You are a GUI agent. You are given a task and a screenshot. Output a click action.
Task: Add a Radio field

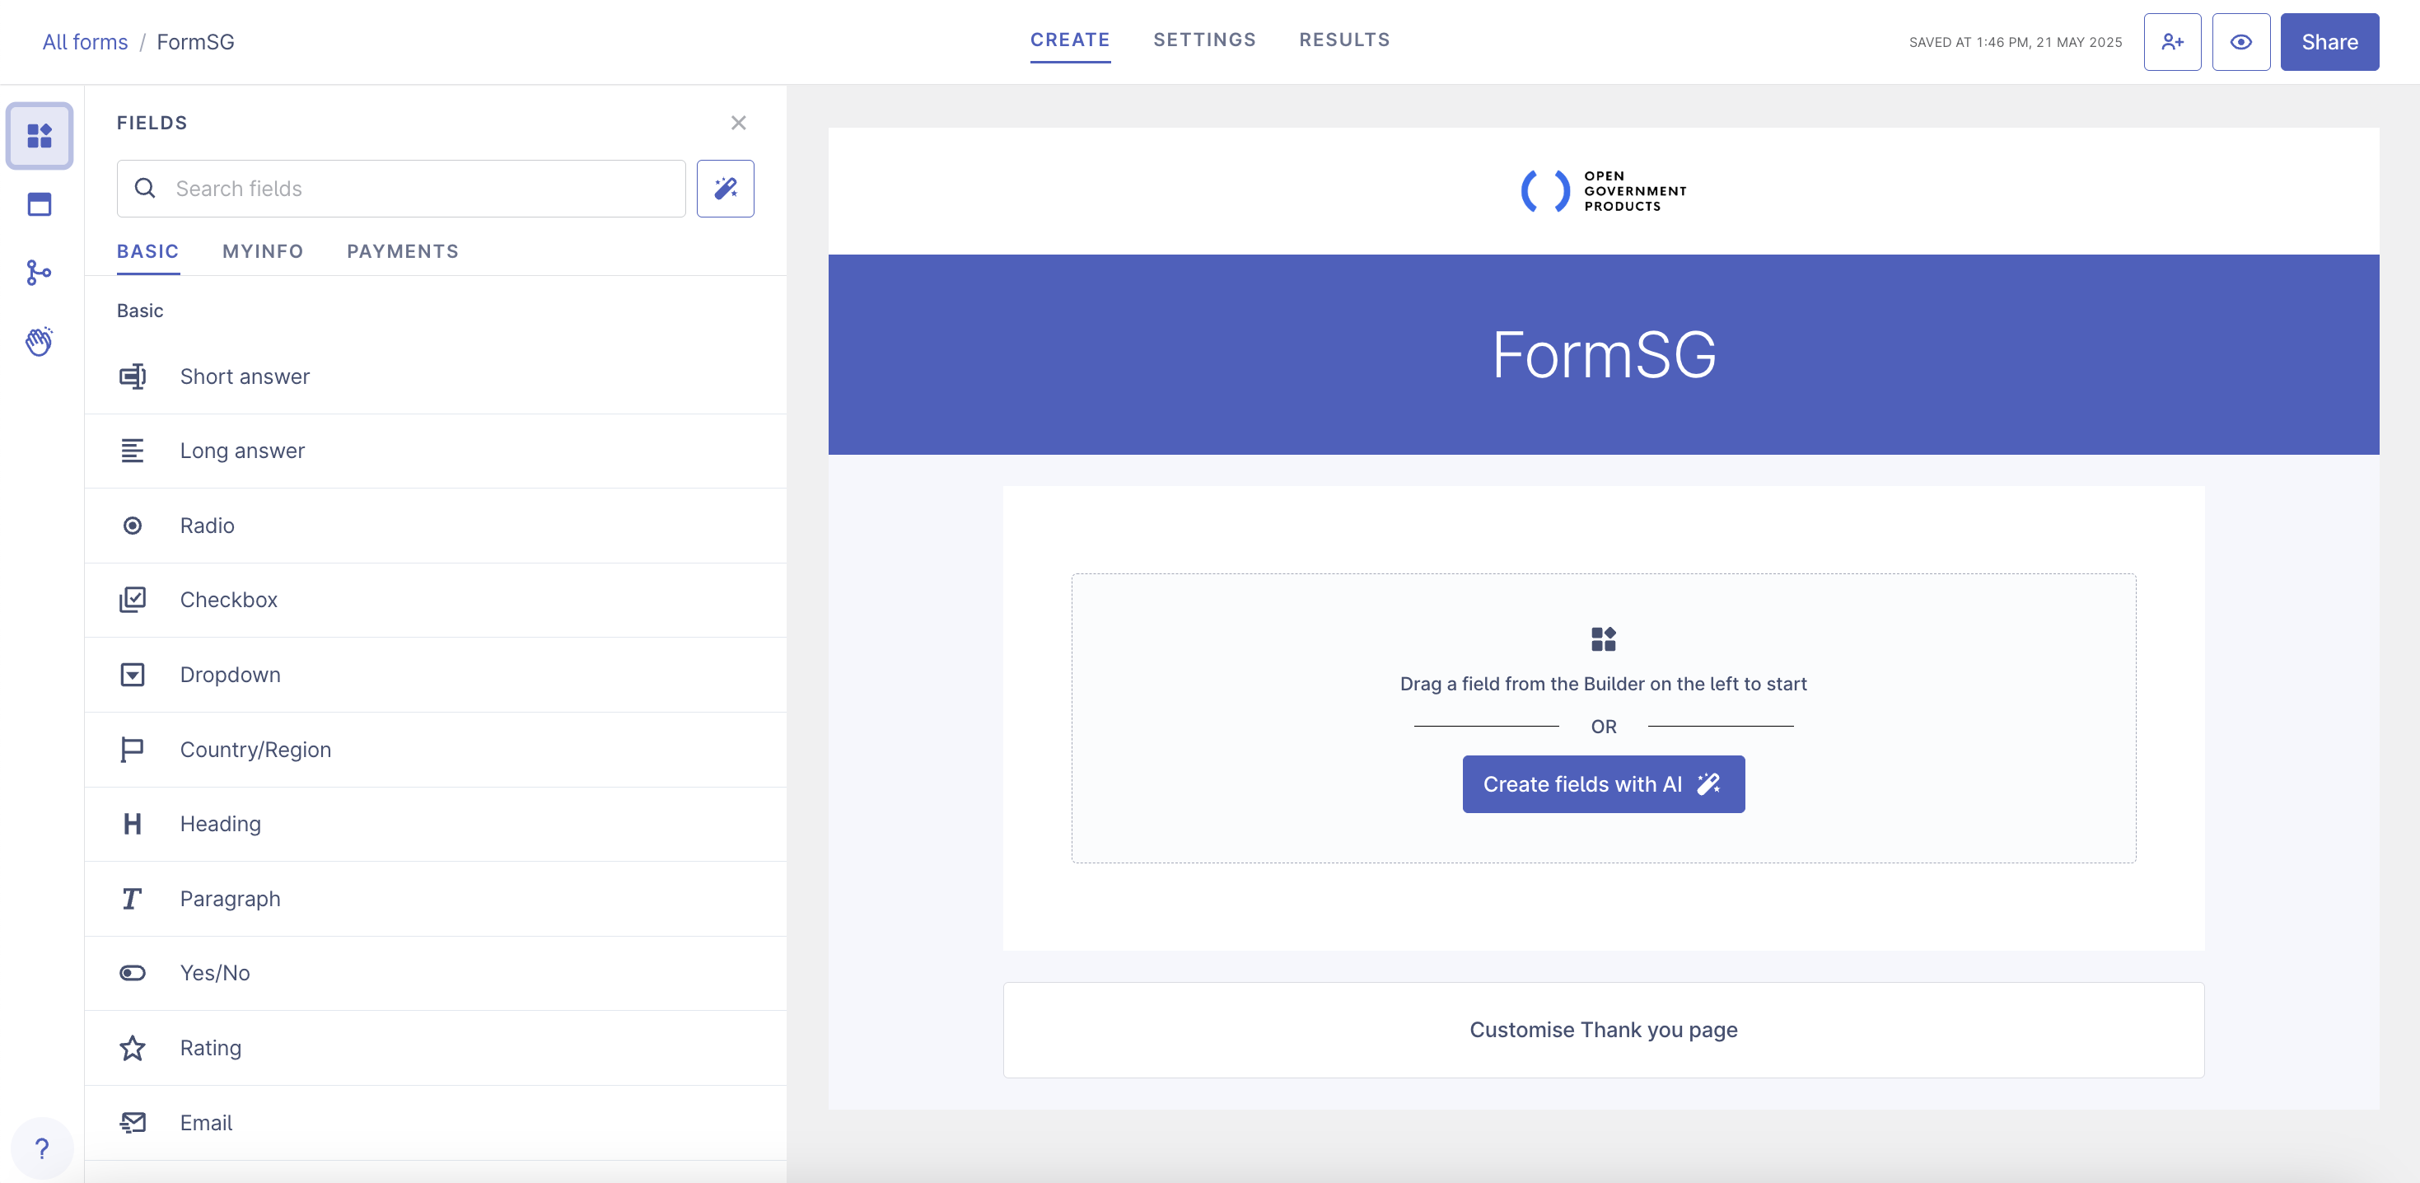207,526
